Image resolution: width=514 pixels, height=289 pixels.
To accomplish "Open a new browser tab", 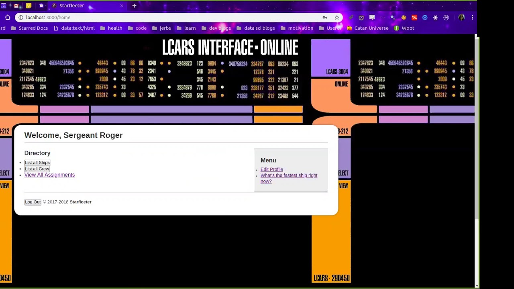I will tap(134, 6).
